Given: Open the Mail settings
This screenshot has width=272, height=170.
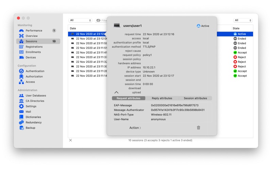Looking at the screenshot, I should point(28,112).
